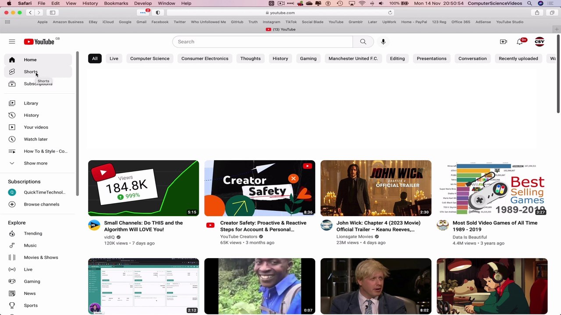Click the Safari Share button
This screenshot has height=315, width=561.
[537, 13]
